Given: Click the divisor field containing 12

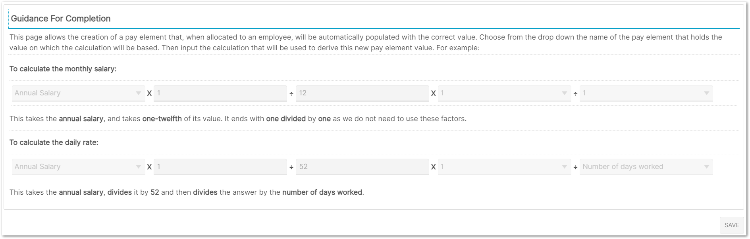Looking at the screenshot, I should coord(362,93).
